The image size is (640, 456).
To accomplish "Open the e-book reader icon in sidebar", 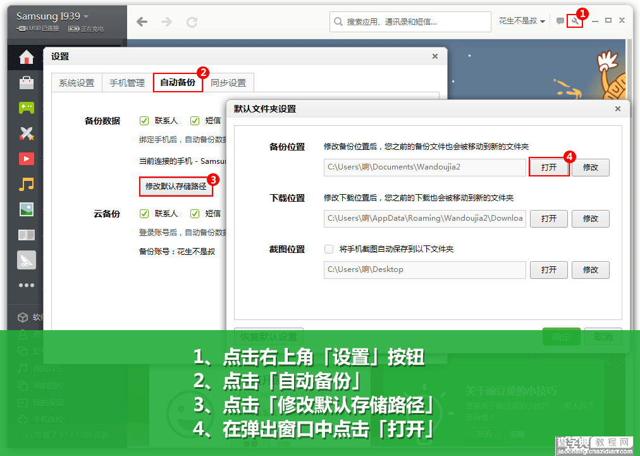I will pyautogui.click(x=26, y=235).
